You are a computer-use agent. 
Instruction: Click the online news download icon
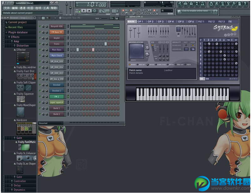coord(215,12)
